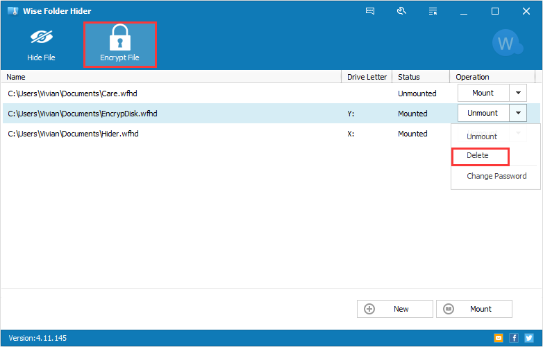Expand the dropdown arrow beside Care.wfhd Mount

point(518,93)
